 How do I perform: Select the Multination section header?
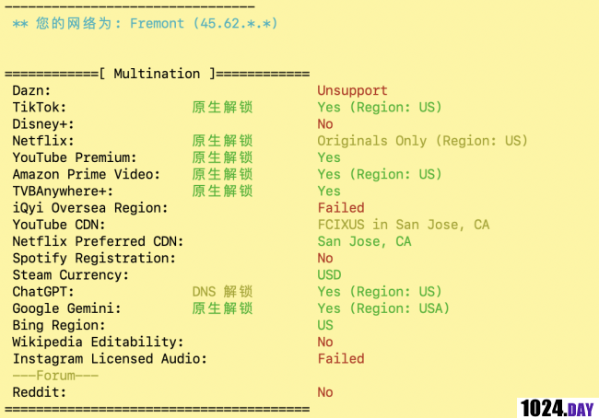pyautogui.click(x=157, y=74)
